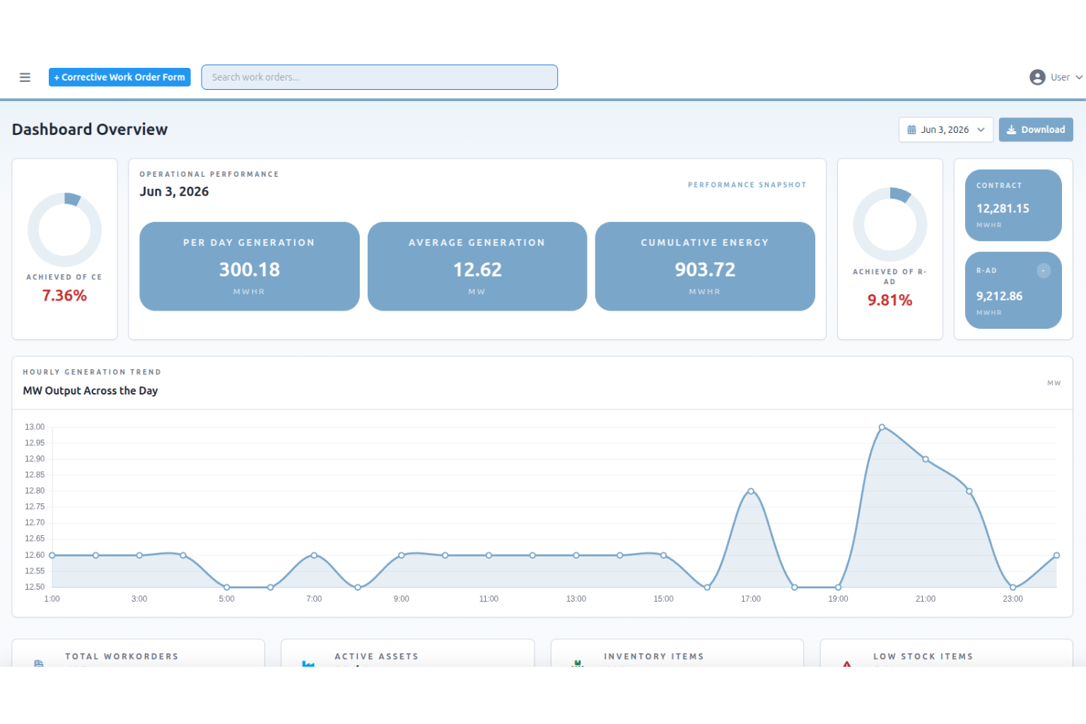Click the chevron beside User

[x=1079, y=77]
